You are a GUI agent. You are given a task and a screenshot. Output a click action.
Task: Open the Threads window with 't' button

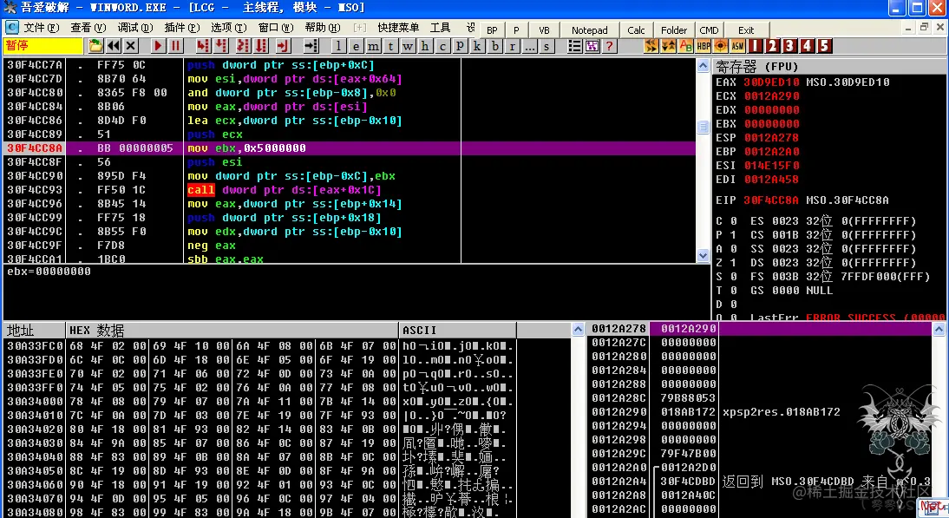pyautogui.click(x=390, y=46)
